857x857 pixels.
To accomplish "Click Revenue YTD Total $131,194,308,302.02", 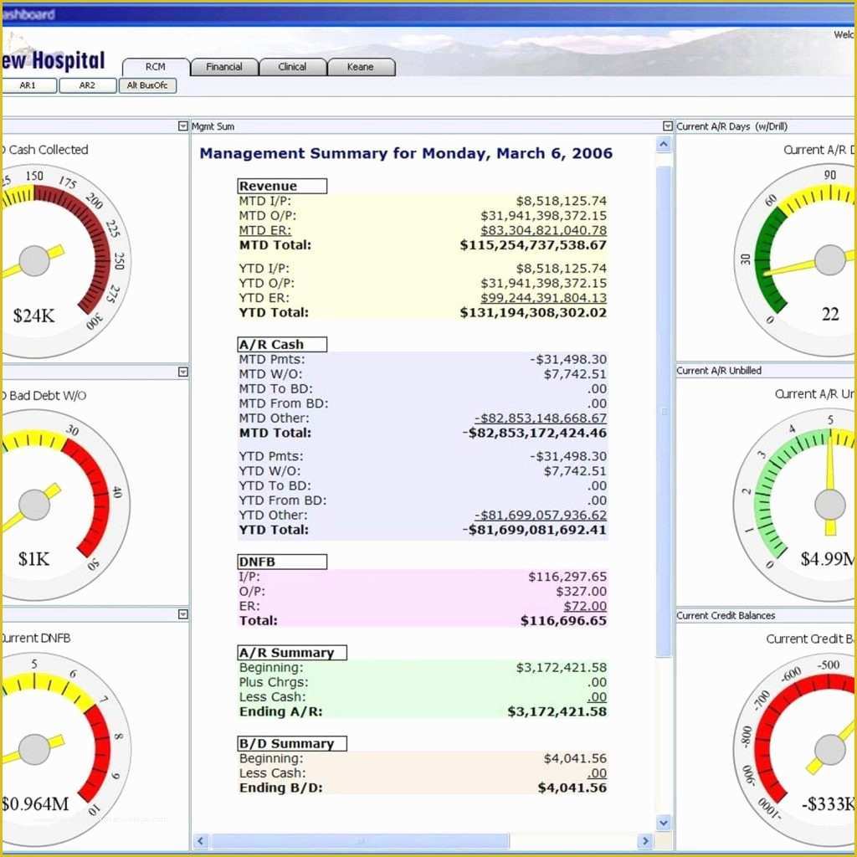I will click(x=533, y=313).
